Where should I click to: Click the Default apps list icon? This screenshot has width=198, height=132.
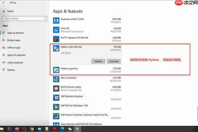(x=4, y=40)
